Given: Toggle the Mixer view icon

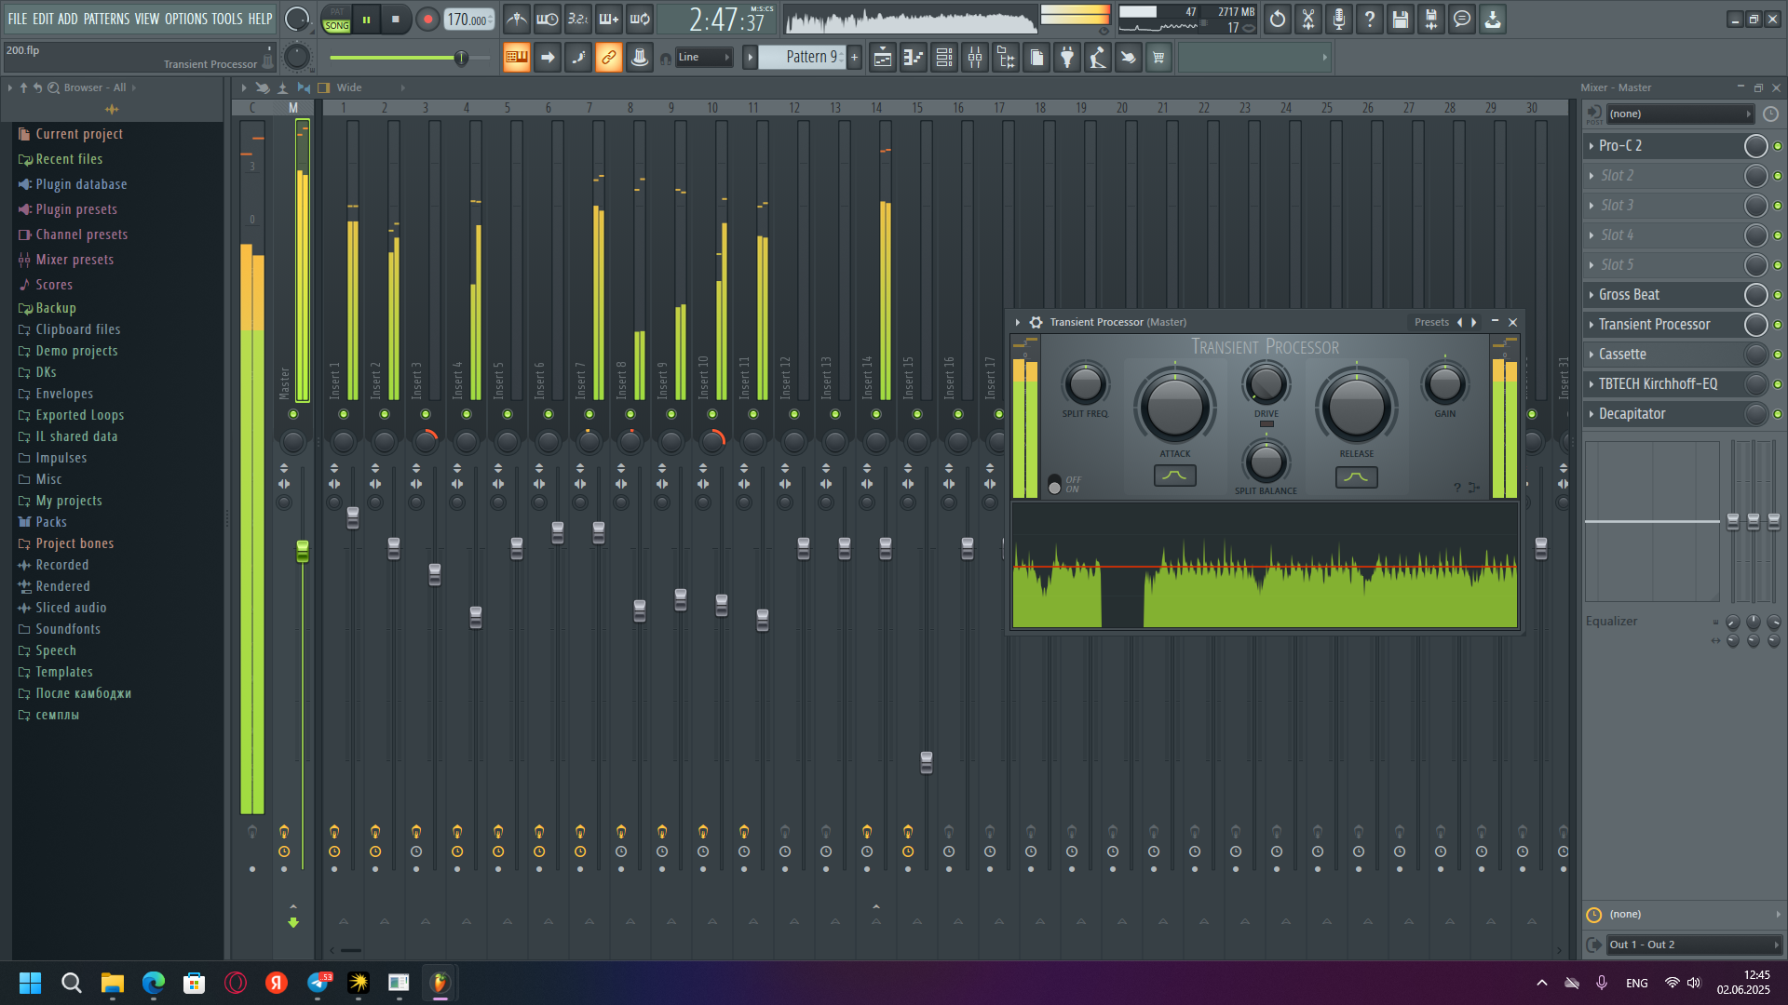Looking at the screenshot, I should coord(975,58).
